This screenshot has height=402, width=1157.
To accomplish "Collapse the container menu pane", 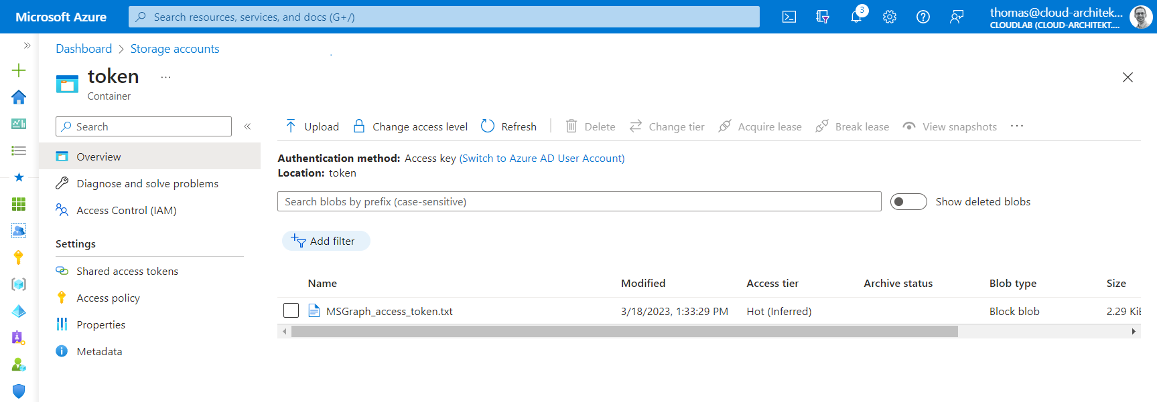I will [x=247, y=126].
